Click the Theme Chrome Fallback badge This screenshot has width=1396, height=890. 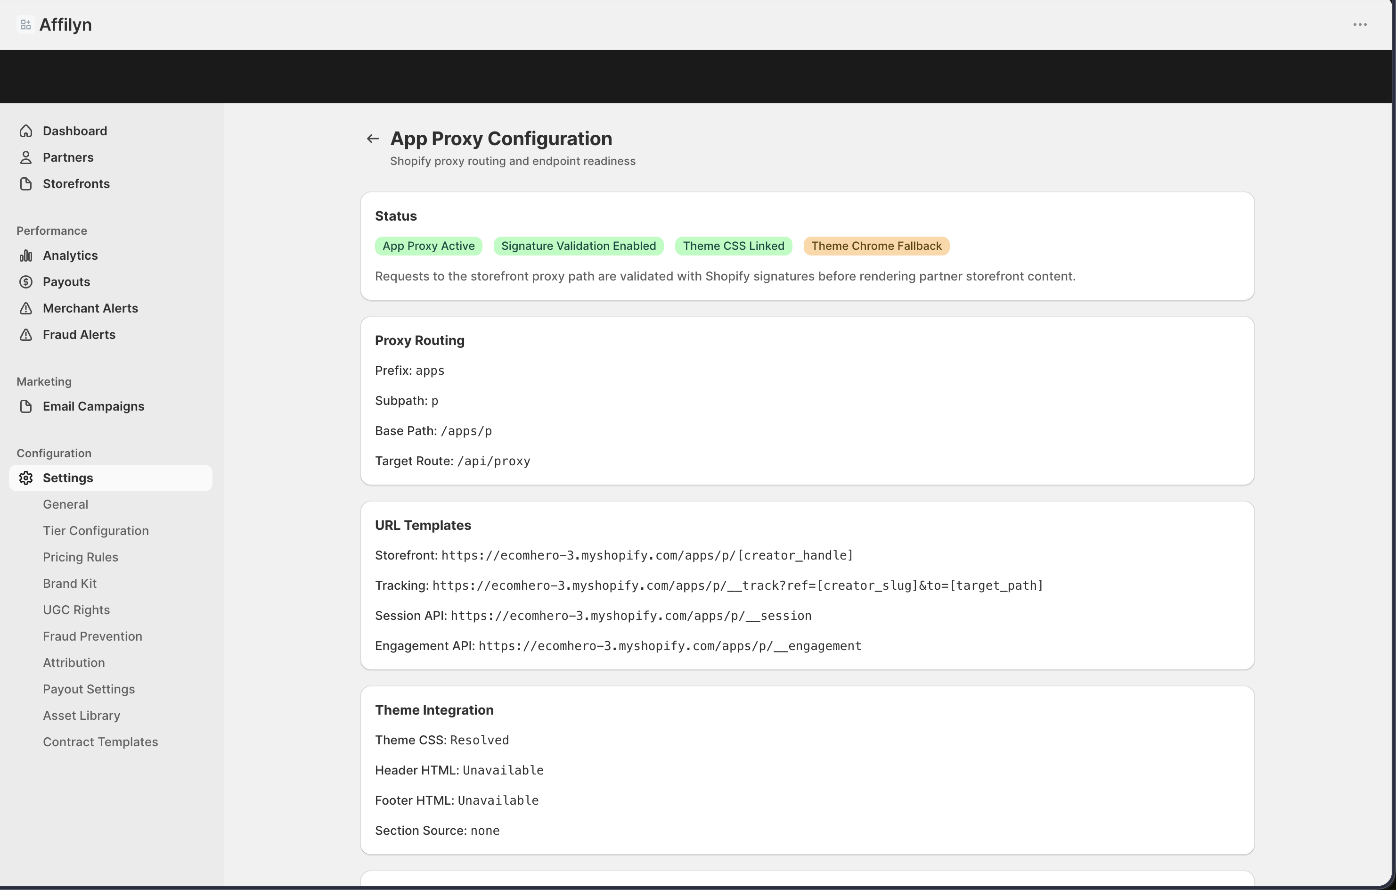876,246
